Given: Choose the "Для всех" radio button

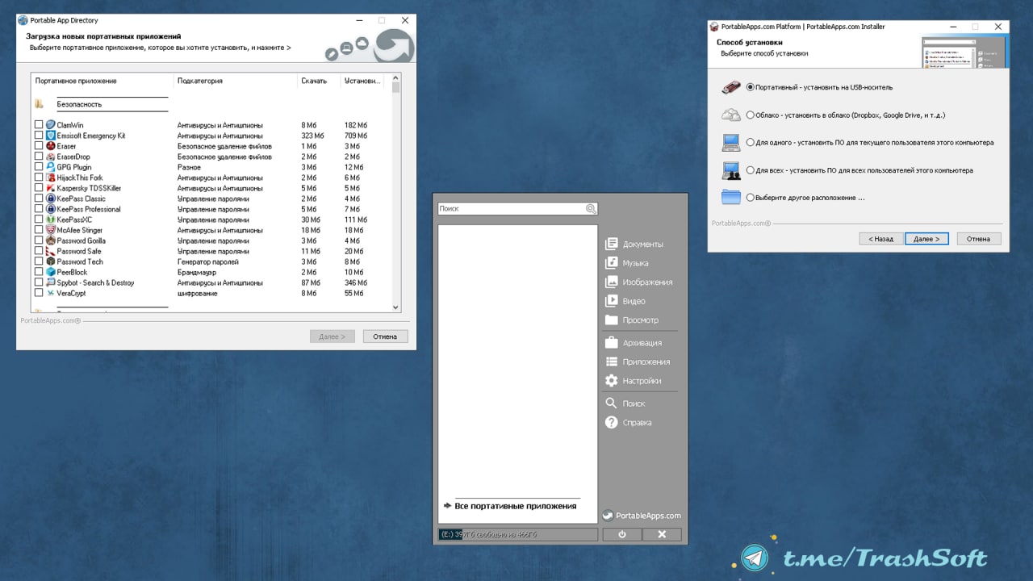Looking at the screenshot, I should pos(751,170).
